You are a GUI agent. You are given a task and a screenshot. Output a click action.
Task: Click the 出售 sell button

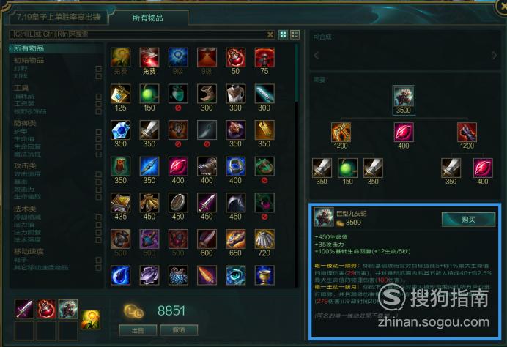point(138,330)
